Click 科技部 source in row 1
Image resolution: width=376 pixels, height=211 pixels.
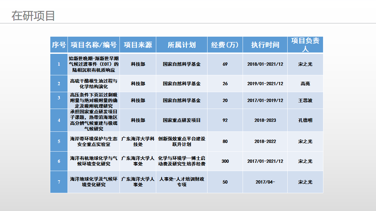[x=138, y=64]
